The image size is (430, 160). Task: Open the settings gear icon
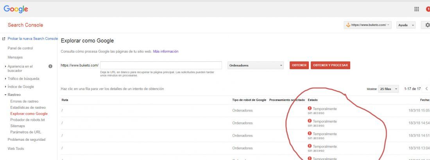click(x=427, y=25)
